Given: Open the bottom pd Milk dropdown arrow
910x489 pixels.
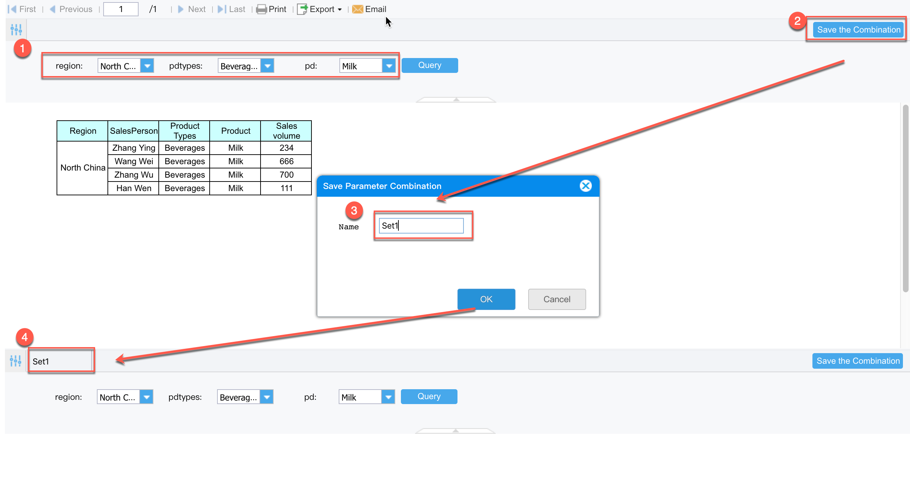Looking at the screenshot, I should tap(388, 397).
